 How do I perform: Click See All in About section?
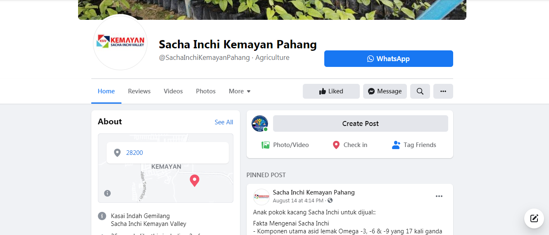[x=224, y=122]
